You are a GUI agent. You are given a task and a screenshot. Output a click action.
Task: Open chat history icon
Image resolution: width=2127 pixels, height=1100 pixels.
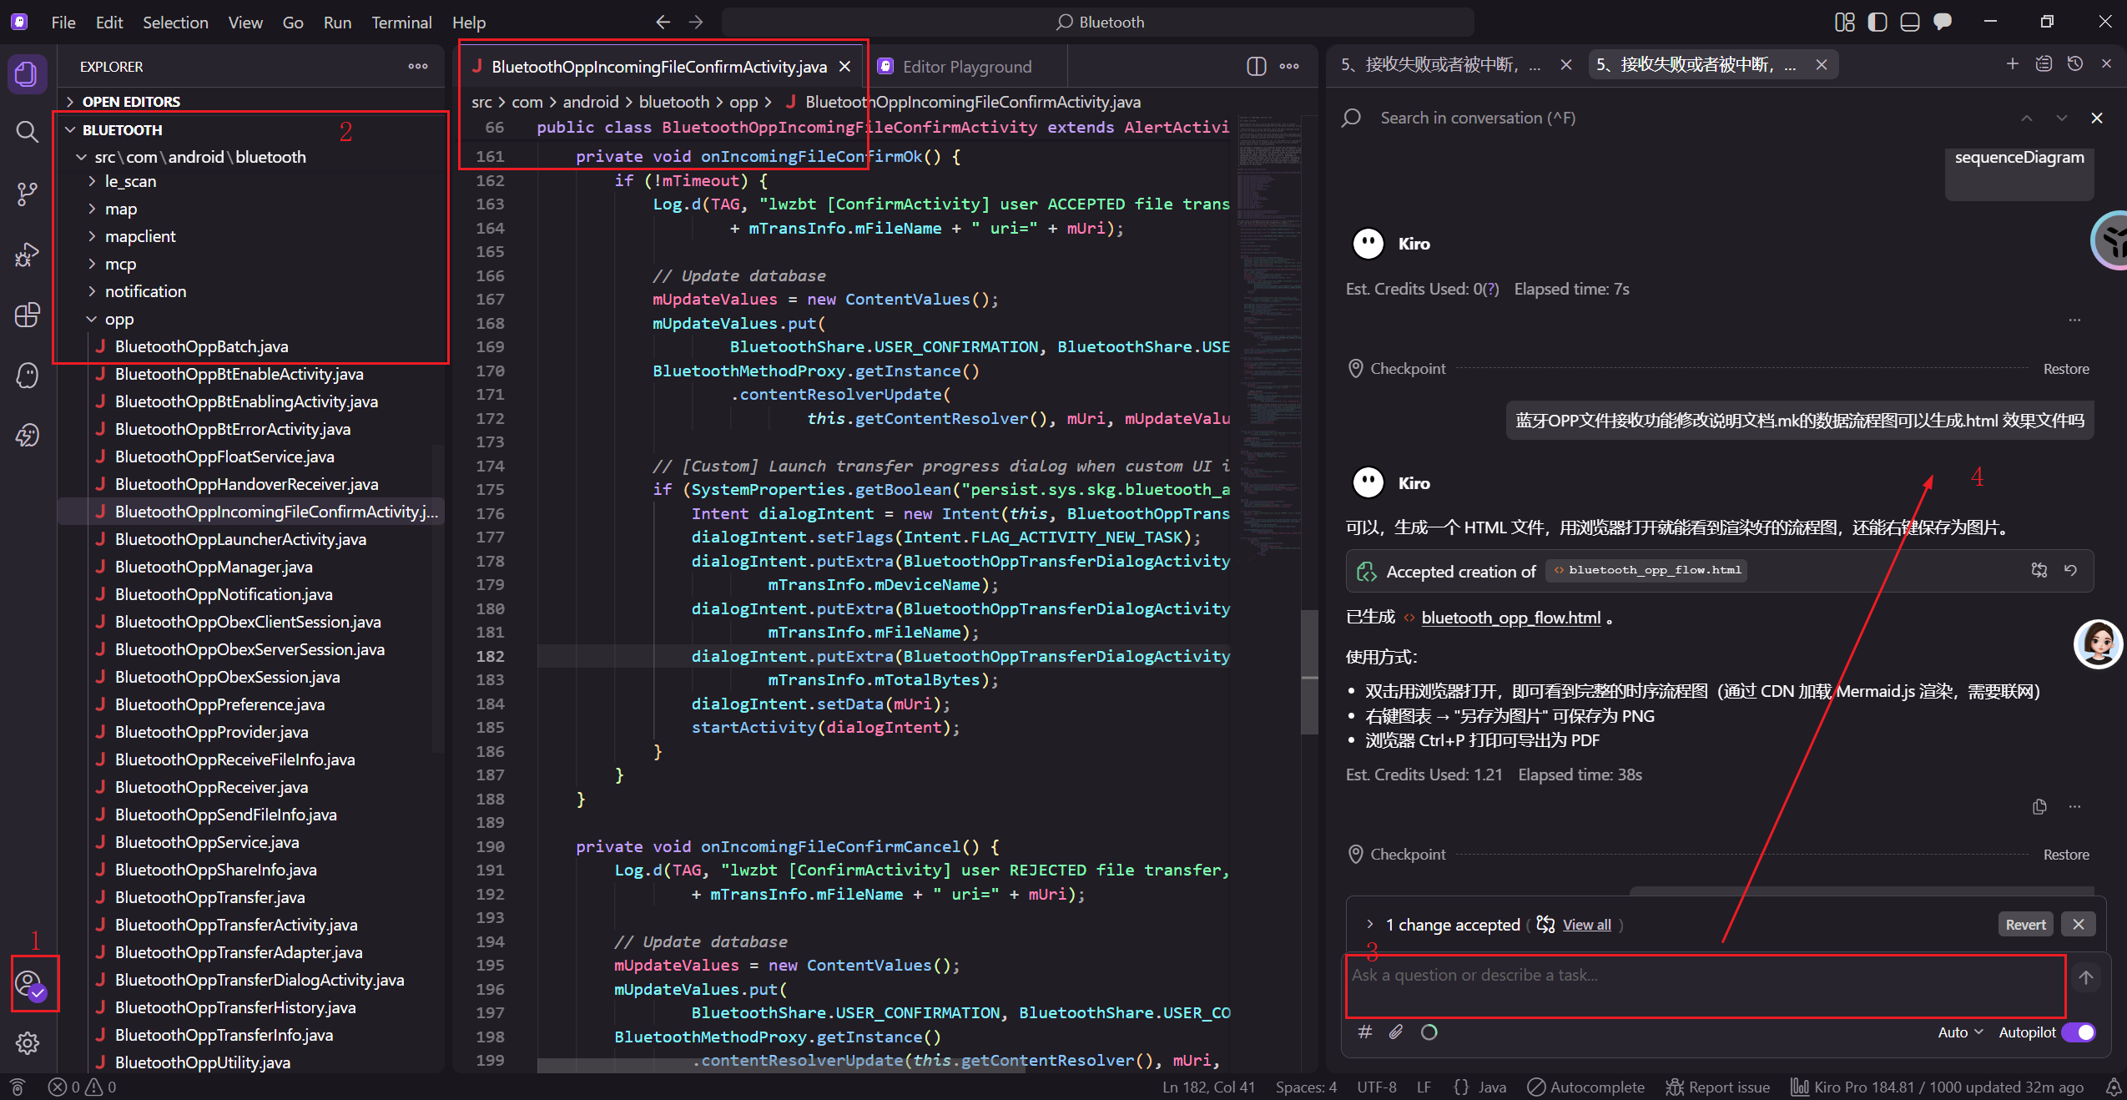2075,64
